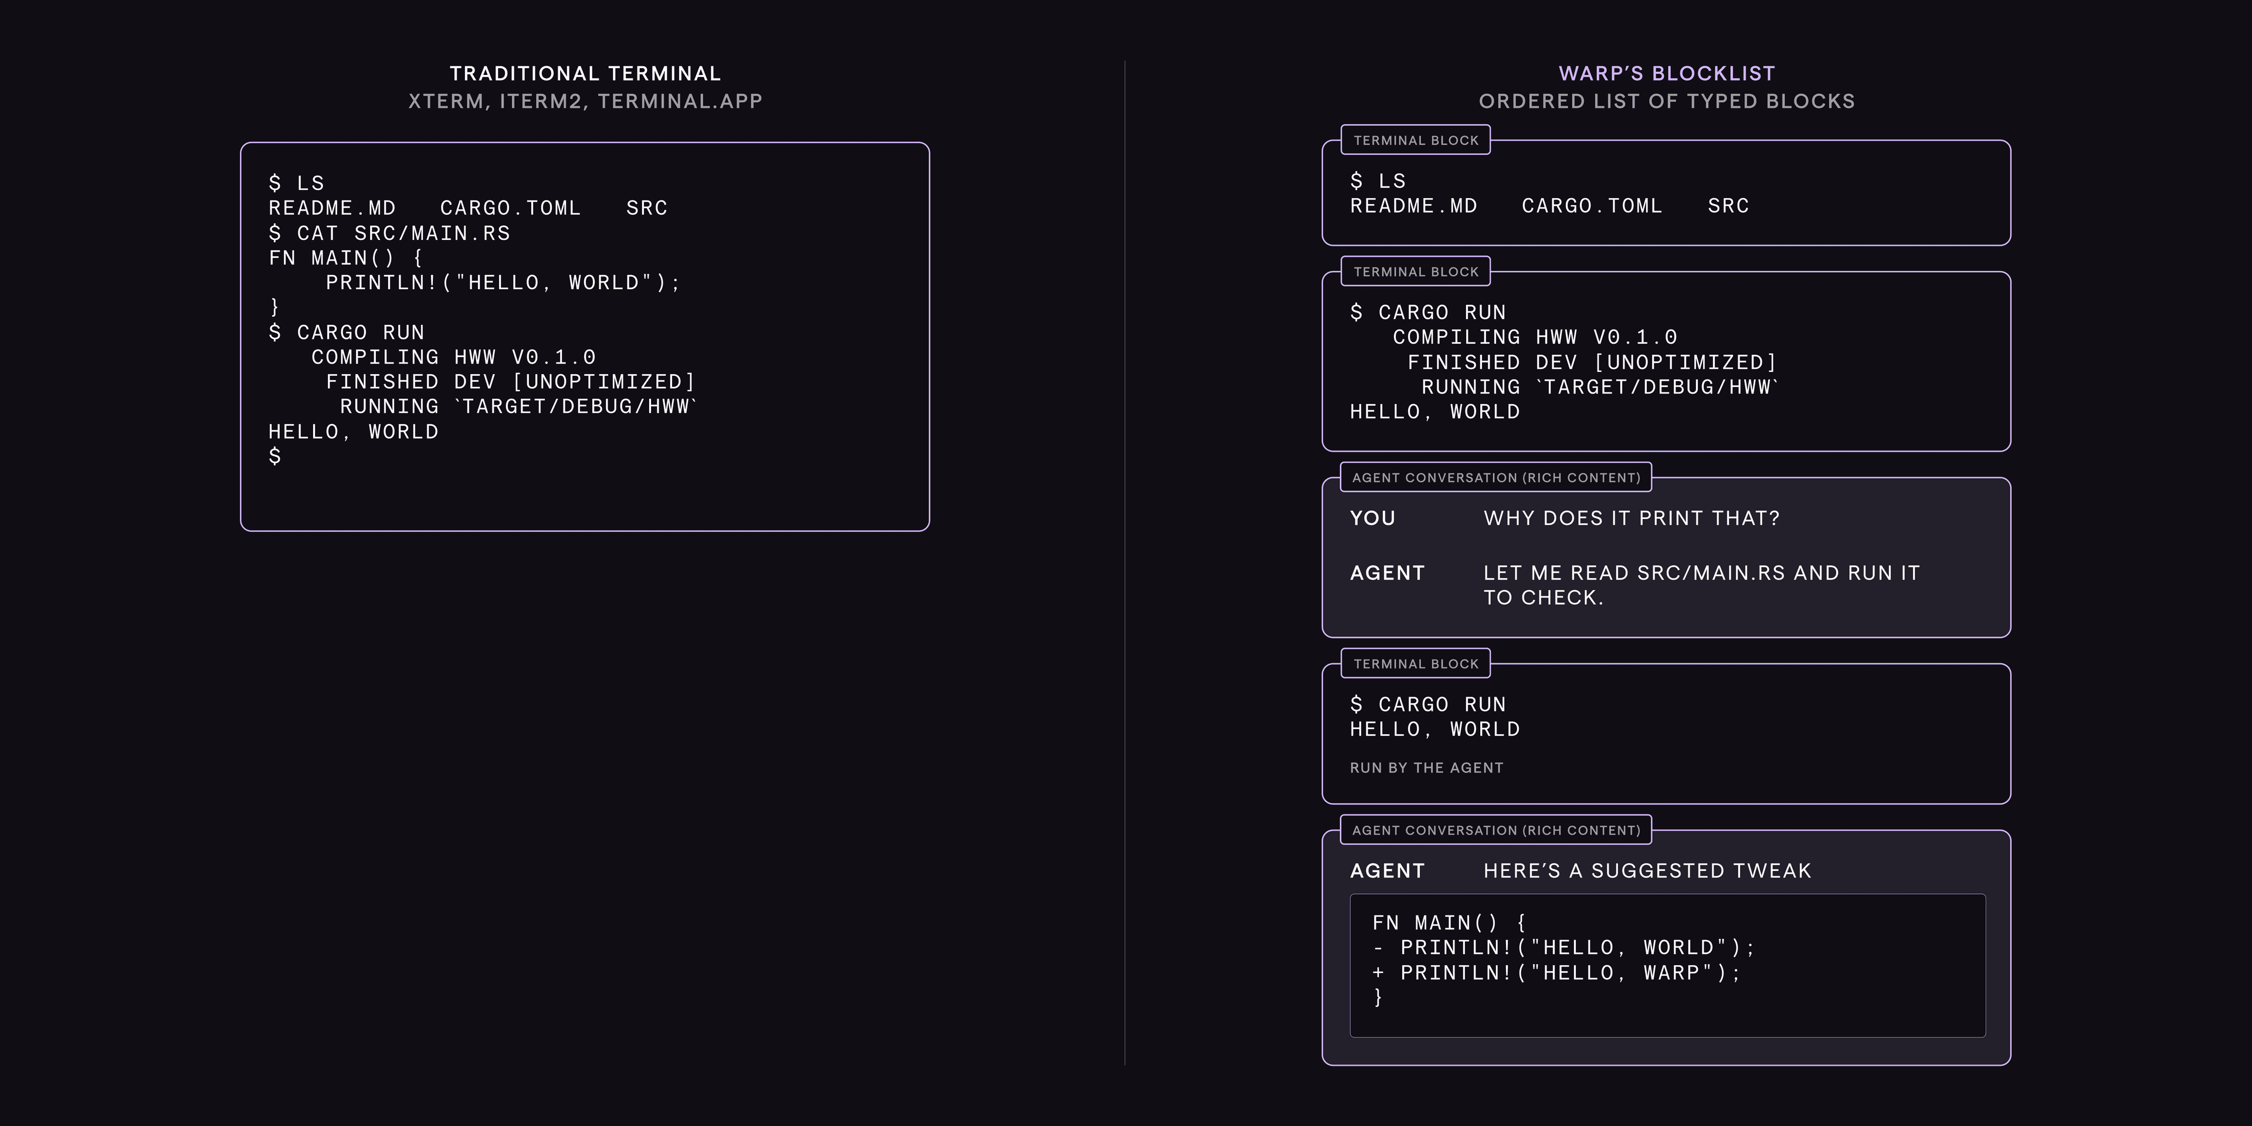This screenshot has height=1126, width=2252.
Task: Click the TRADITIONAL TERMINAL heading
Action: pos(584,73)
